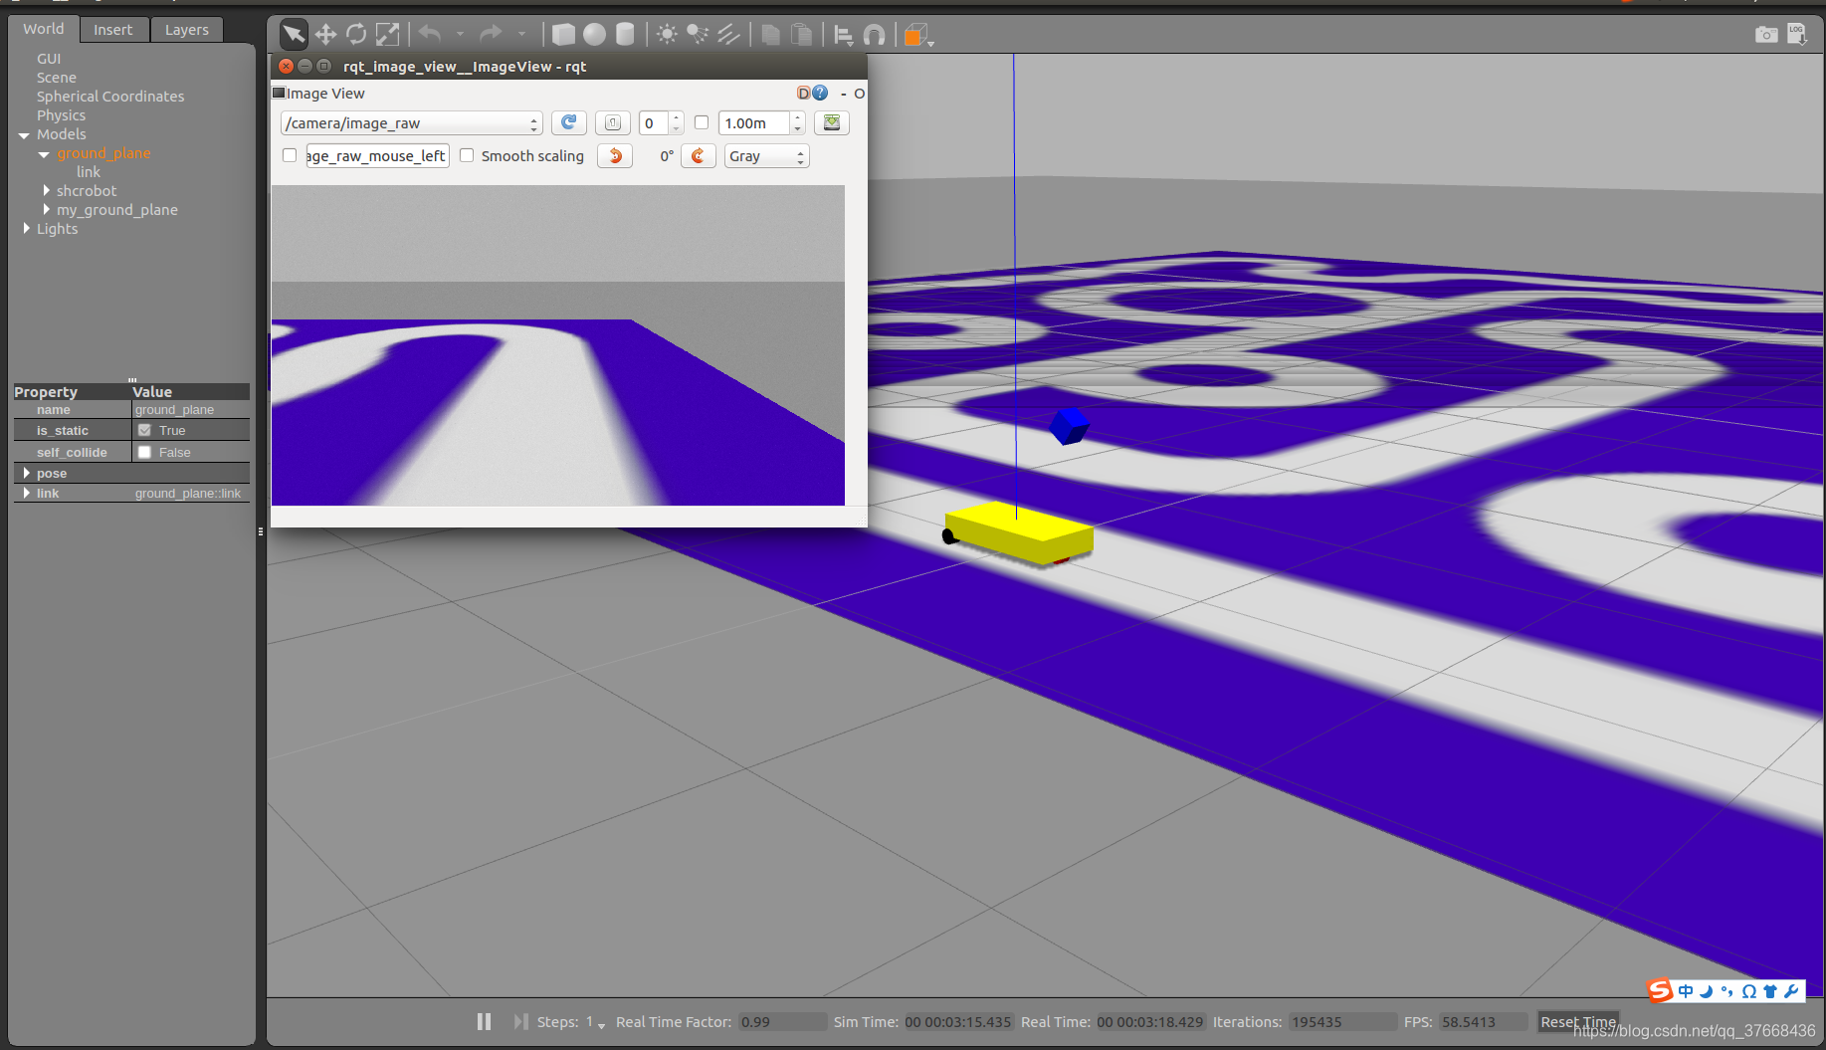This screenshot has width=1826, height=1050.
Task: Add a point light
Action: [667, 35]
